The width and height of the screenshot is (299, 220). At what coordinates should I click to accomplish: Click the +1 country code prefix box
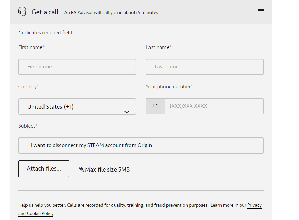click(155, 106)
